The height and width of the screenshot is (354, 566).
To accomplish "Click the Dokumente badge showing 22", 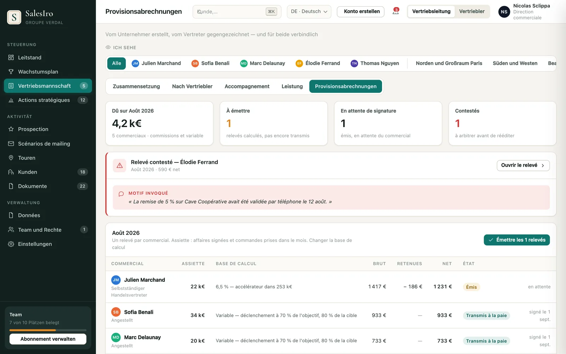I will [x=82, y=186].
